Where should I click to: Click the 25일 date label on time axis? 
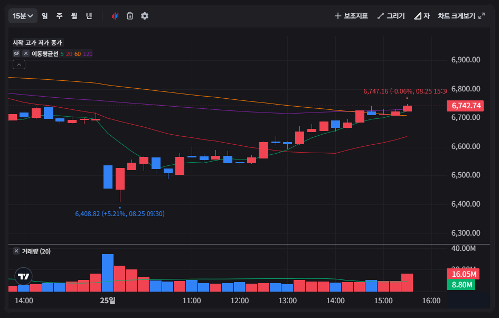pos(108,301)
